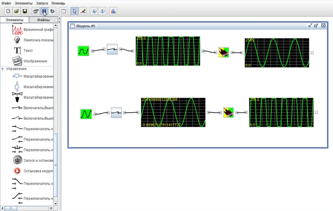Open the bar chart toolbar icon
The width and height of the screenshot is (333, 211).
[x=113, y=11]
